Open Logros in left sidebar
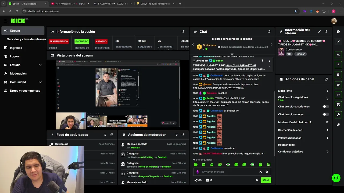The image size is (344, 193). [x=23, y=56]
